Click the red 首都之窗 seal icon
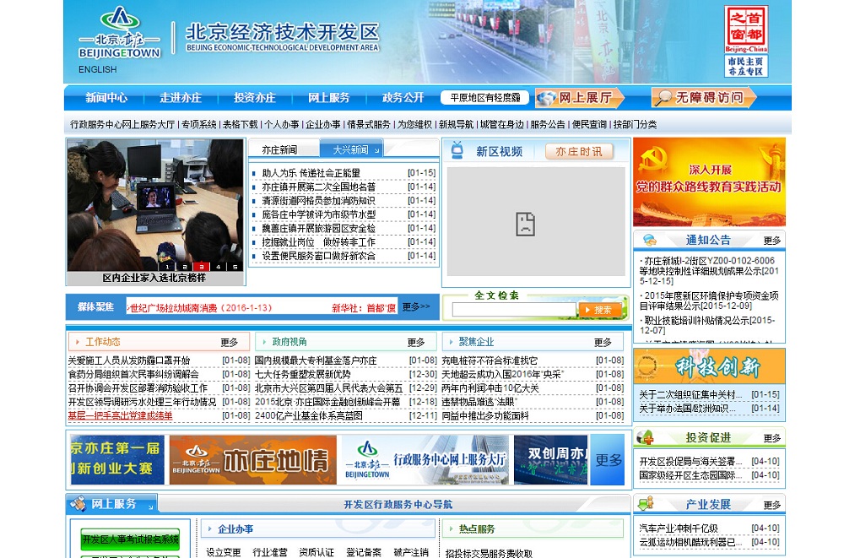The width and height of the screenshot is (844, 558). (746, 29)
